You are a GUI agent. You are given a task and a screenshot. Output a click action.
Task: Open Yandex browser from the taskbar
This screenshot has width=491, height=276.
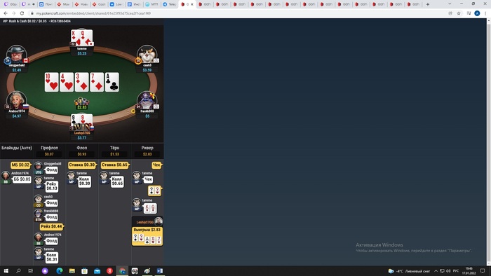(x=109, y=270)
